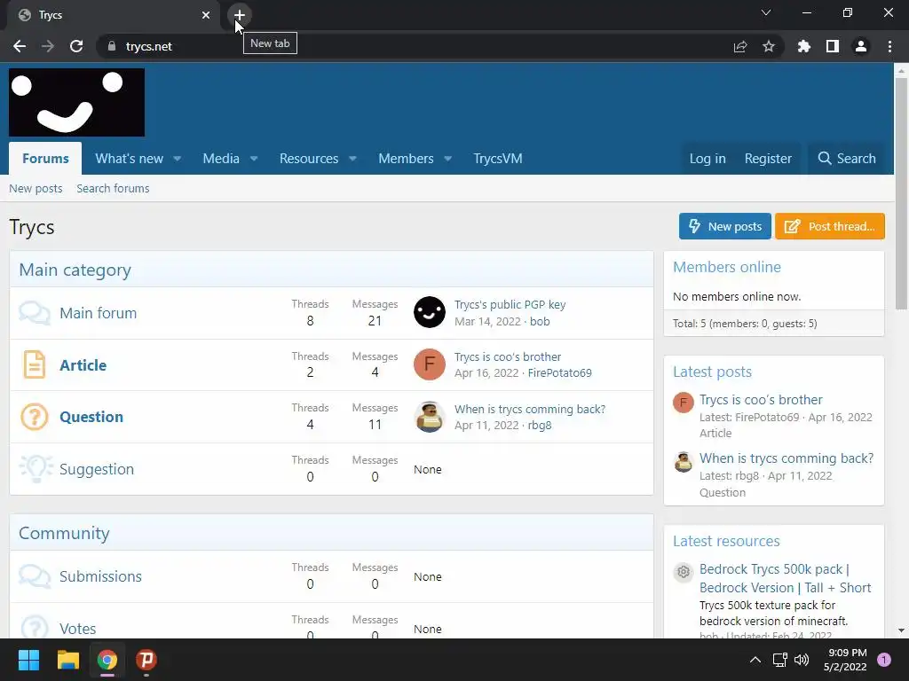This screenshot has height=681, width=909.
Task: Click the page vertical scrollbar thumb
Action: click(x=901, y=194)
